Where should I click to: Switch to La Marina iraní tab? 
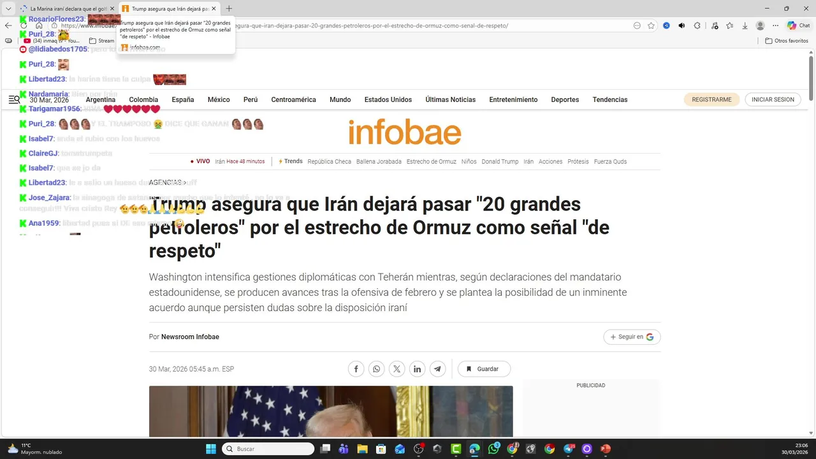click(68, 8)
